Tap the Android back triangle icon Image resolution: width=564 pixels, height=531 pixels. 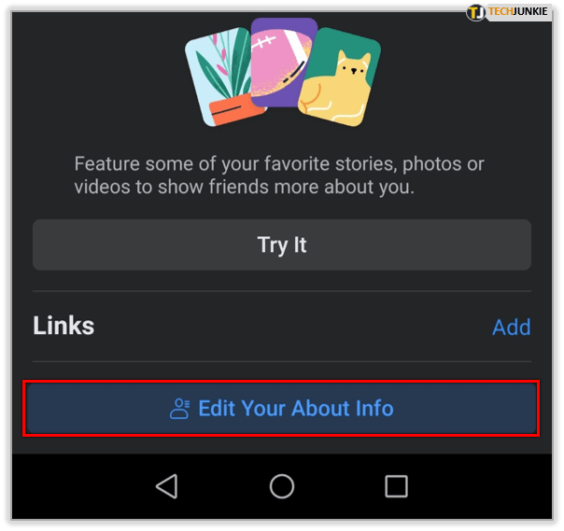tap(167, 486)
